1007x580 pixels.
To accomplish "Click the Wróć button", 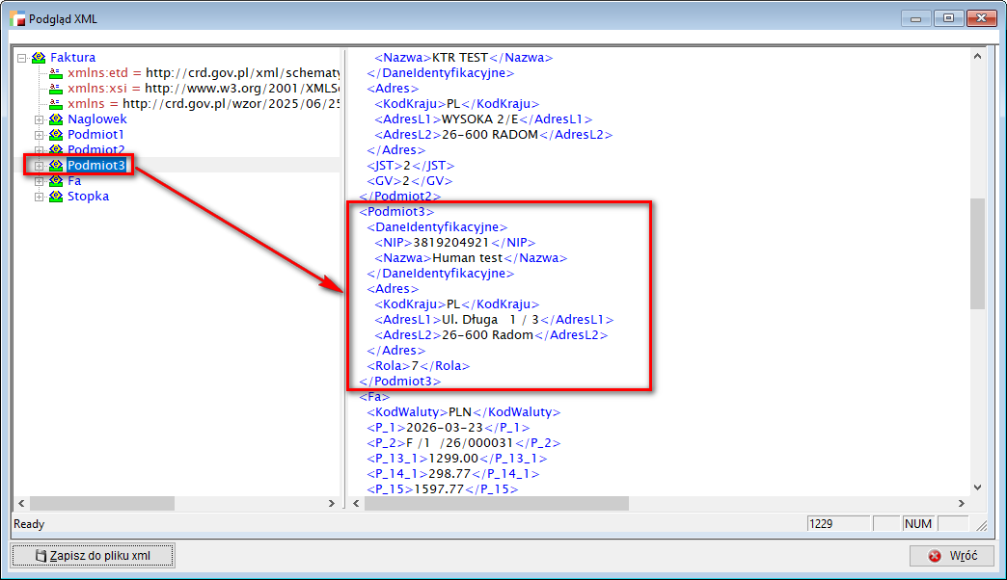I will 952,556.
